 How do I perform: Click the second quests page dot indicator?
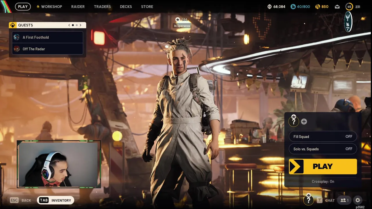76,25
